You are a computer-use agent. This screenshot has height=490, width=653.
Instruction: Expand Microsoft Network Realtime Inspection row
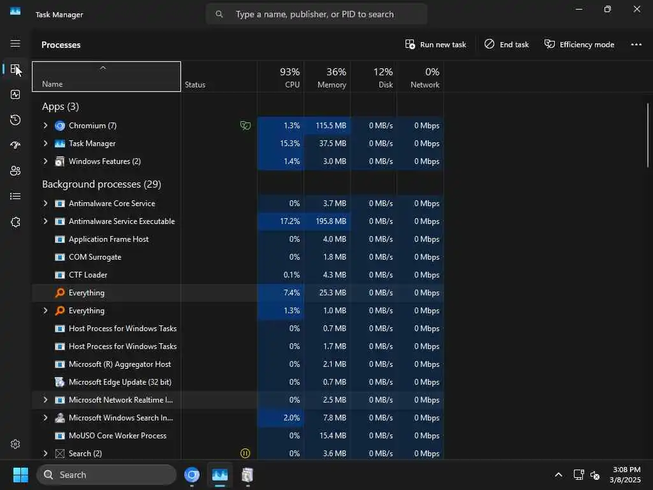tap(45, 399)
